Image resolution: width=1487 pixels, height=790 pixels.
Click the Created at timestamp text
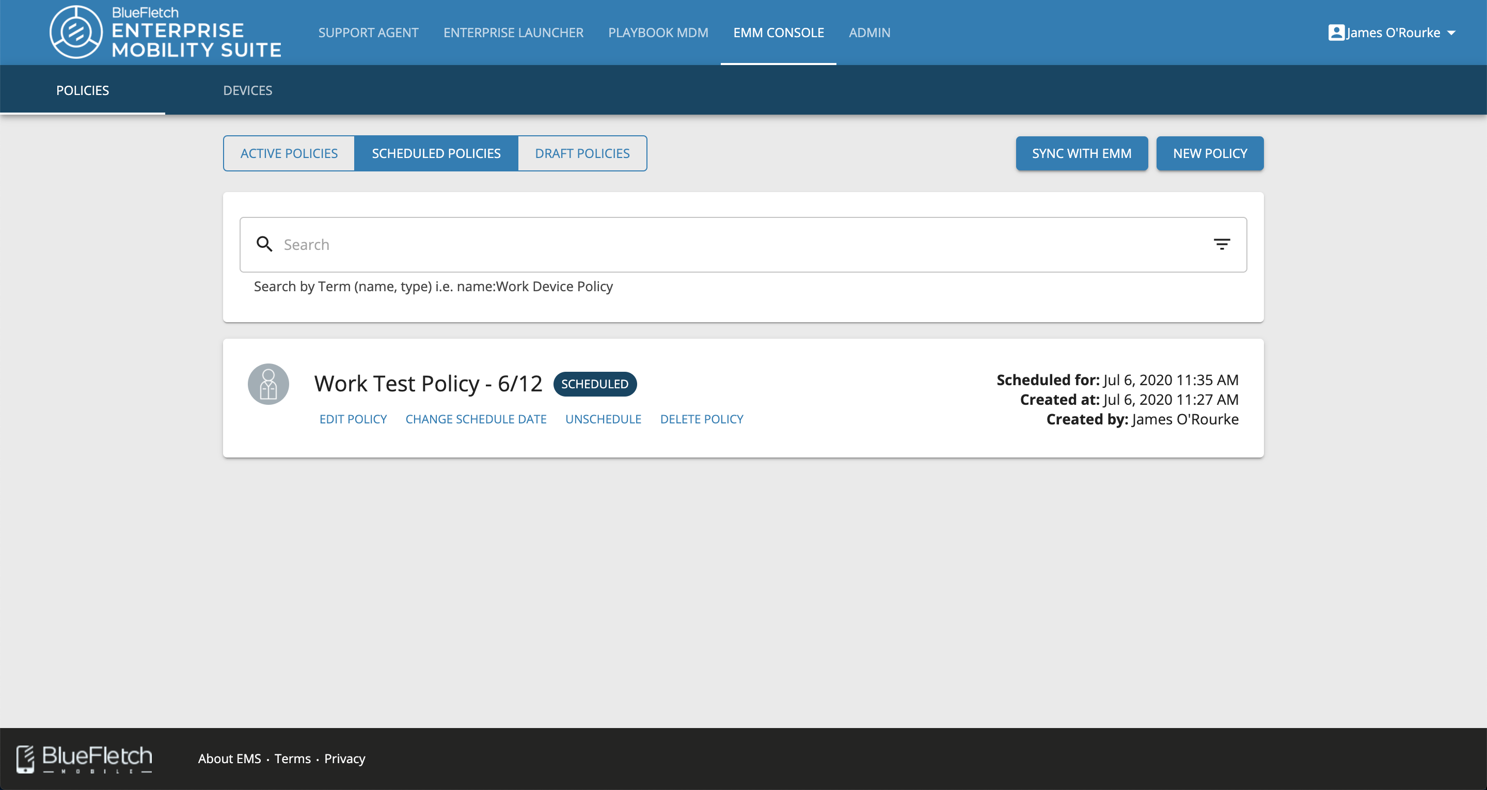point(1129,399)
